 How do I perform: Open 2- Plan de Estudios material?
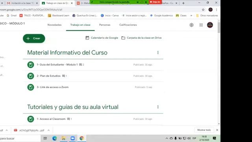click(48, 76)
